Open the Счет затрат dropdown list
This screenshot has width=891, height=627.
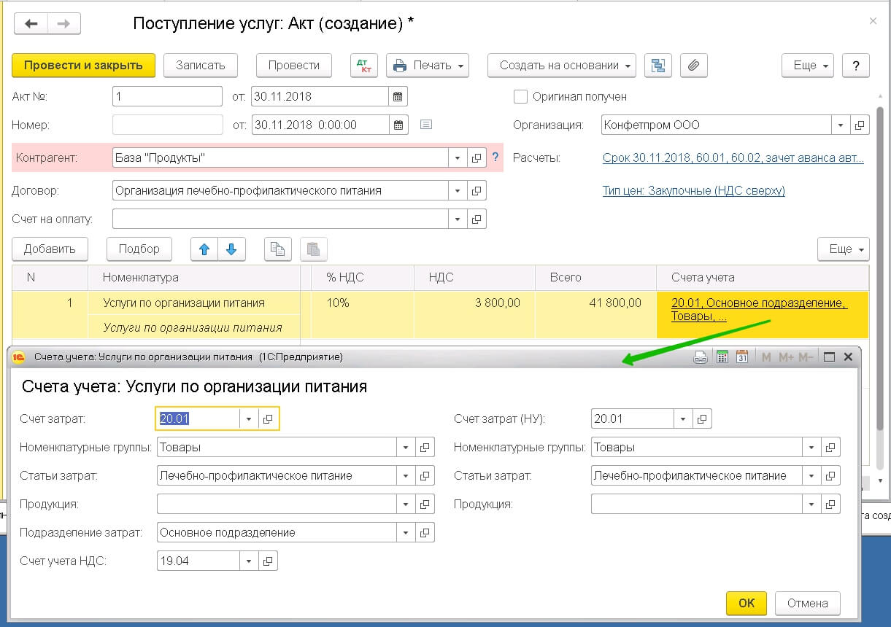coord(249,418)
